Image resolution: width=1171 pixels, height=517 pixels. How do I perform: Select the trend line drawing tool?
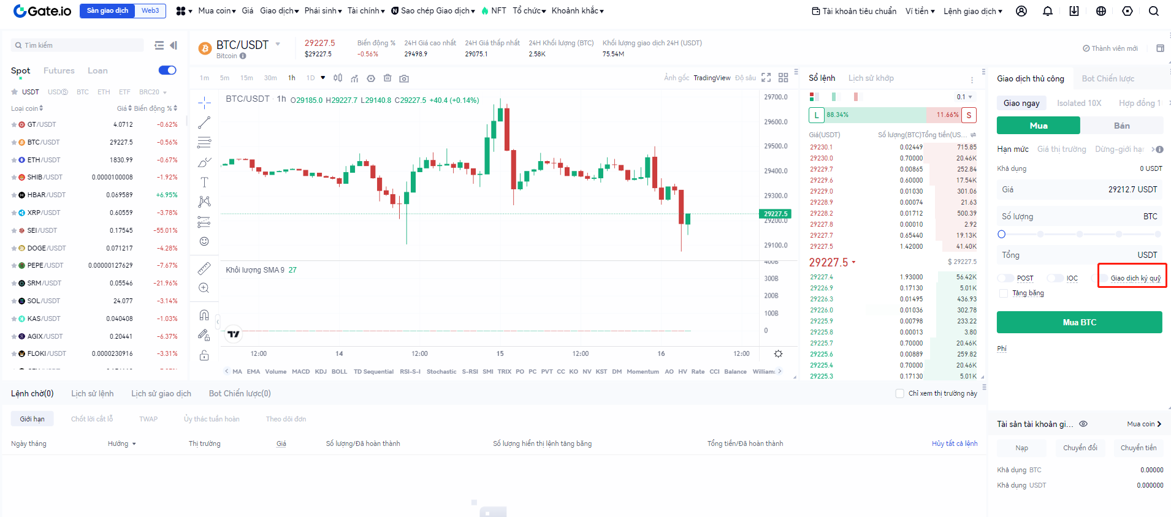204,123
